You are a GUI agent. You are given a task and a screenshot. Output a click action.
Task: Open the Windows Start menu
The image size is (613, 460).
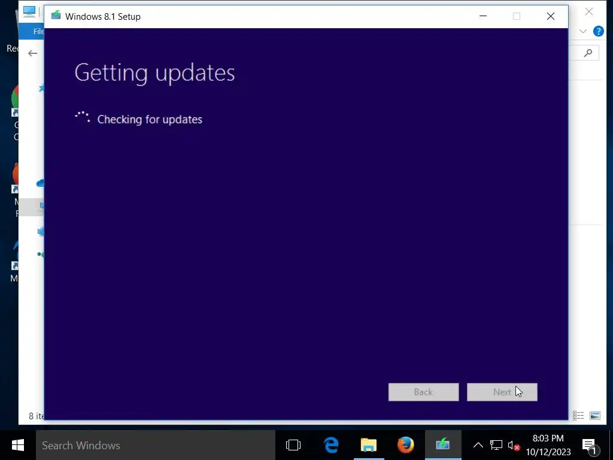[x=17, y=445]
